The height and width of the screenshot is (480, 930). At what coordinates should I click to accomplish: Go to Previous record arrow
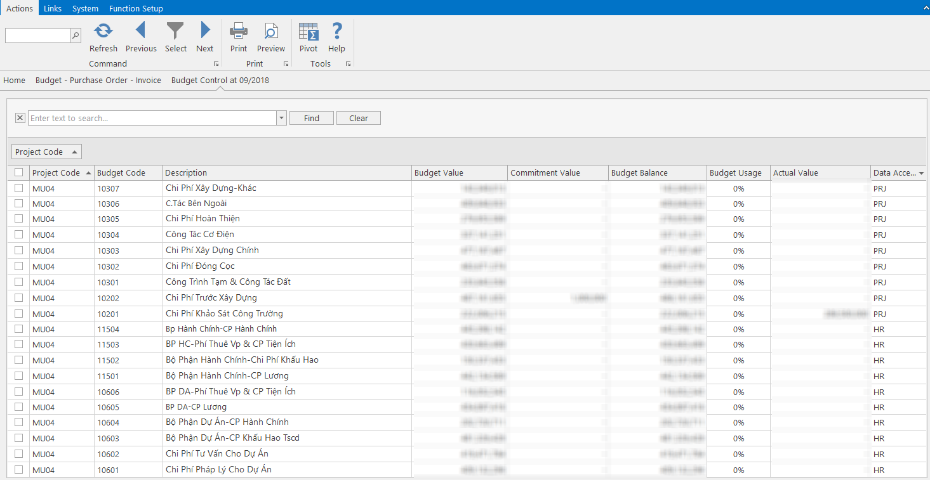141,30
